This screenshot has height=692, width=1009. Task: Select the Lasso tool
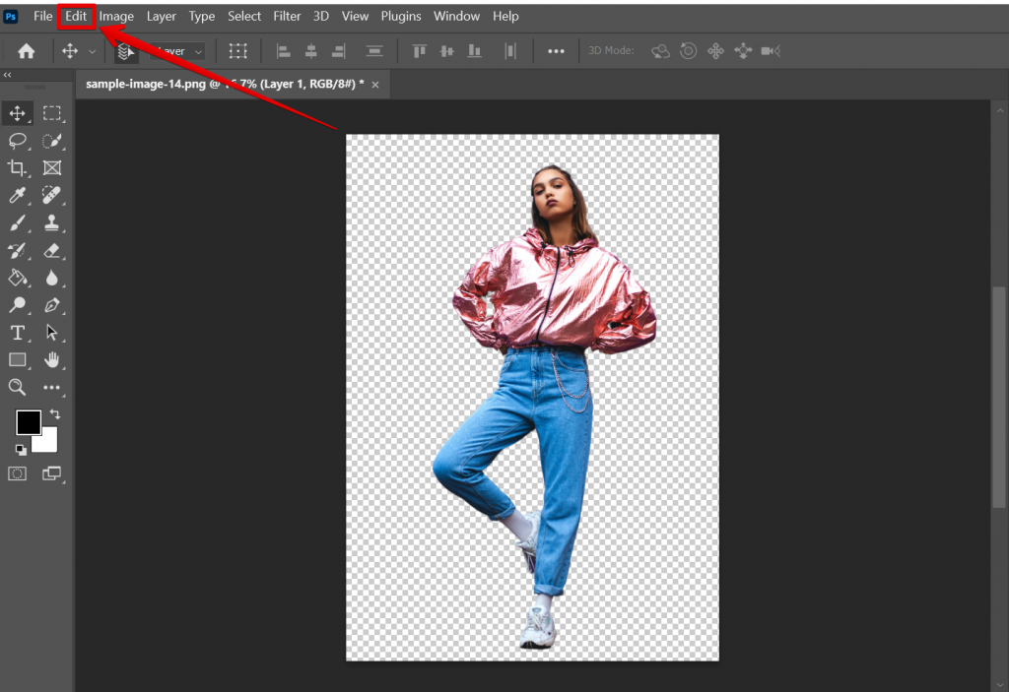17,141
